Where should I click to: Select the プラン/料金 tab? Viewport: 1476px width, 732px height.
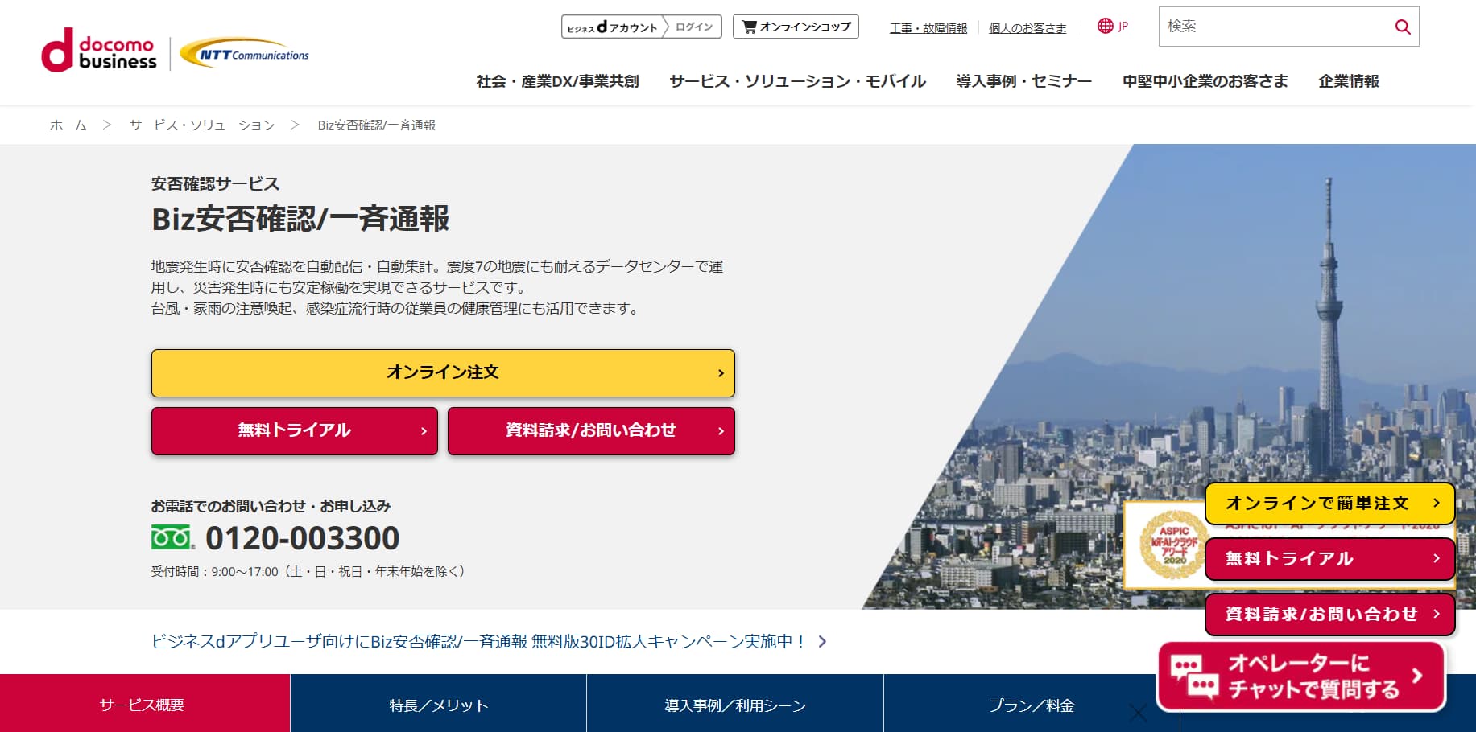(x=1032, y=704)
